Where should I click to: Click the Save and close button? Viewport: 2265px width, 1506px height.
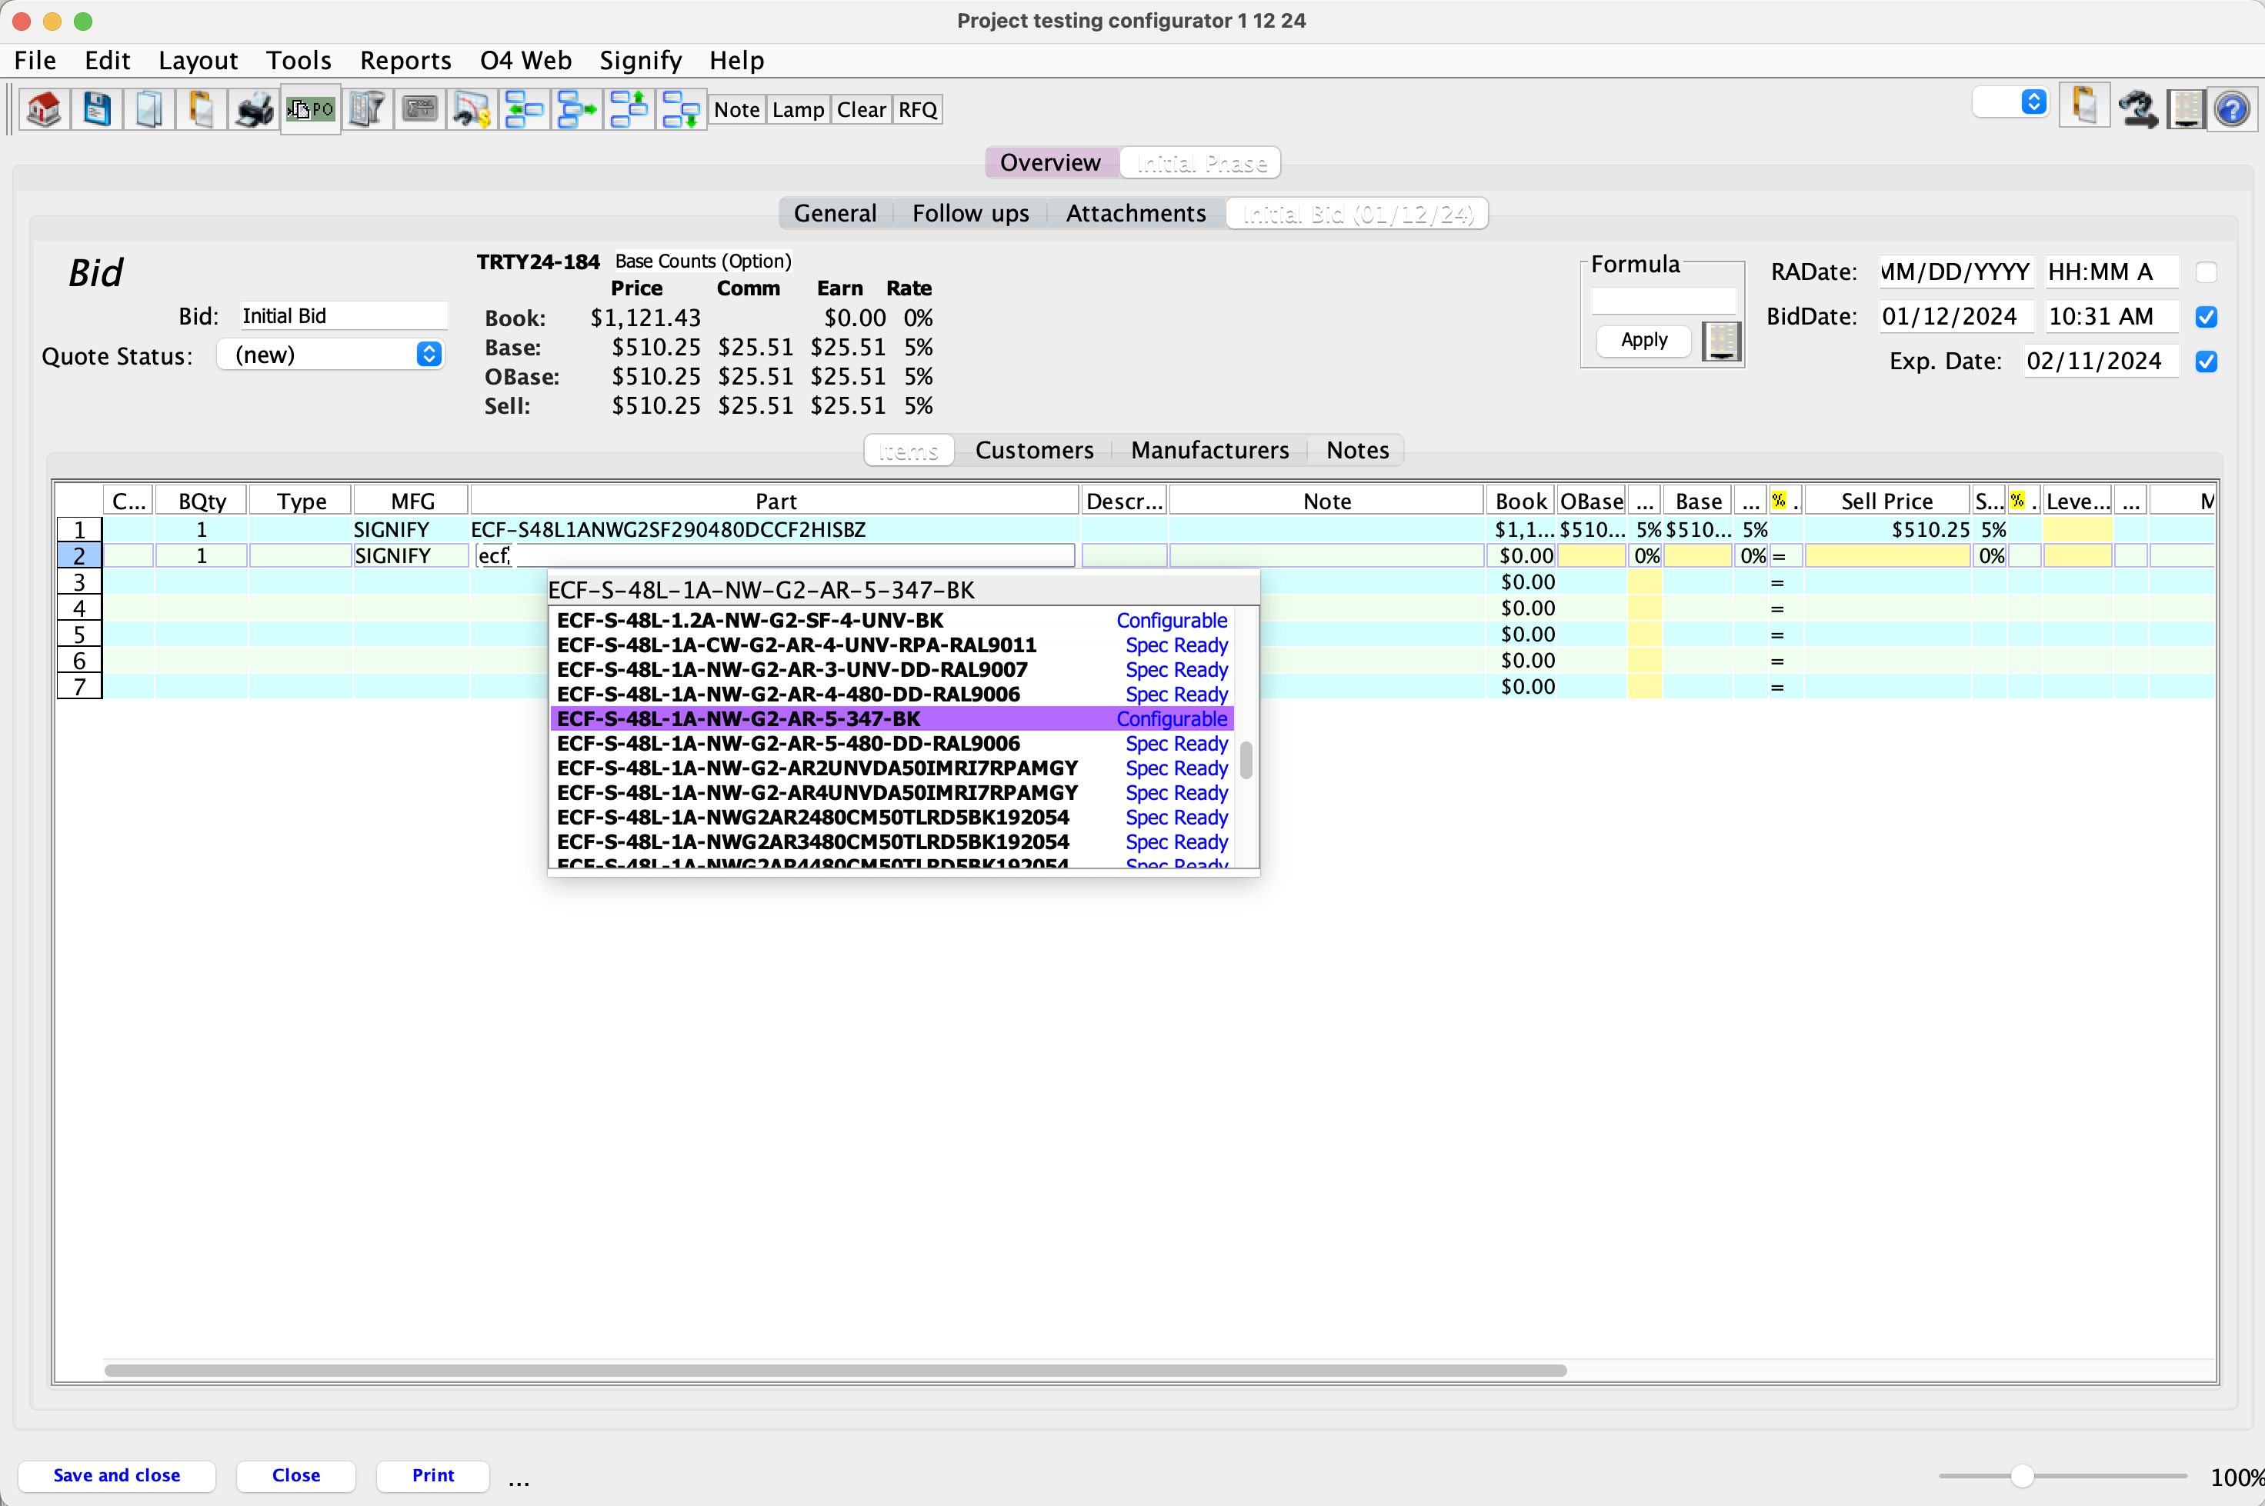(x=116, y=1475)
